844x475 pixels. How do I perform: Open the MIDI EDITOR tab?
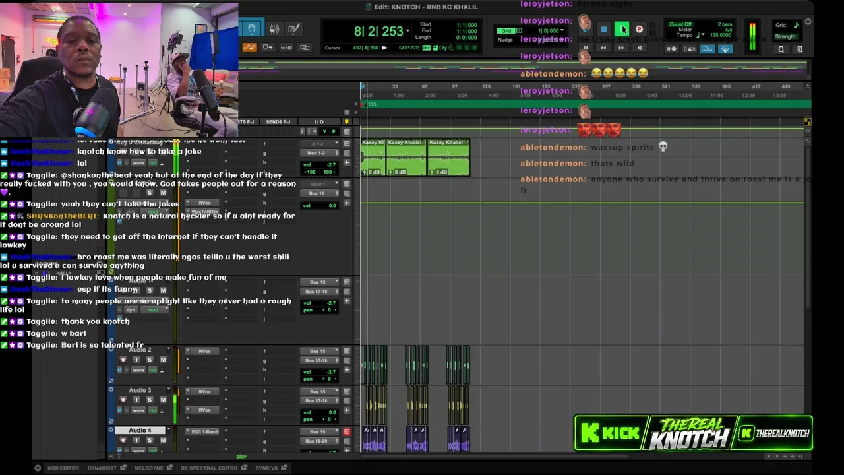pyautogui.click(x=63, y=468)
